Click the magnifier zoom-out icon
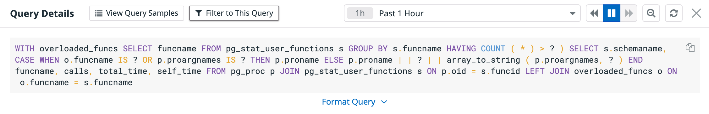 (x=651, y=13)
